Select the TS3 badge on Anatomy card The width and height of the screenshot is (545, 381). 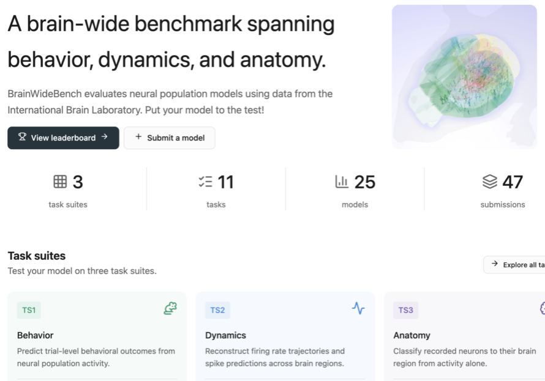pos(405,310)
